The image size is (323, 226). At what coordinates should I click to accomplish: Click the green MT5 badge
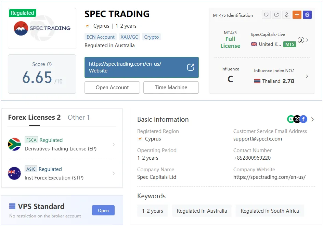(x=289, y=44)
